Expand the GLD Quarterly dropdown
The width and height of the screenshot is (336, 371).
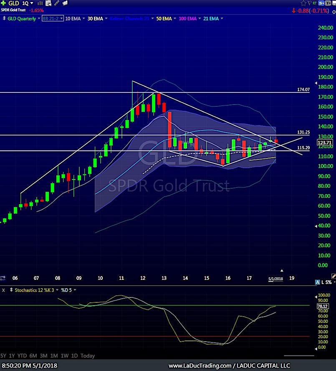[39, 18]
